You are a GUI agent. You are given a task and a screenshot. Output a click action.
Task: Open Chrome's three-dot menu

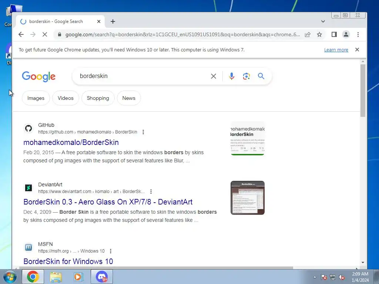(x=358, y=34)
